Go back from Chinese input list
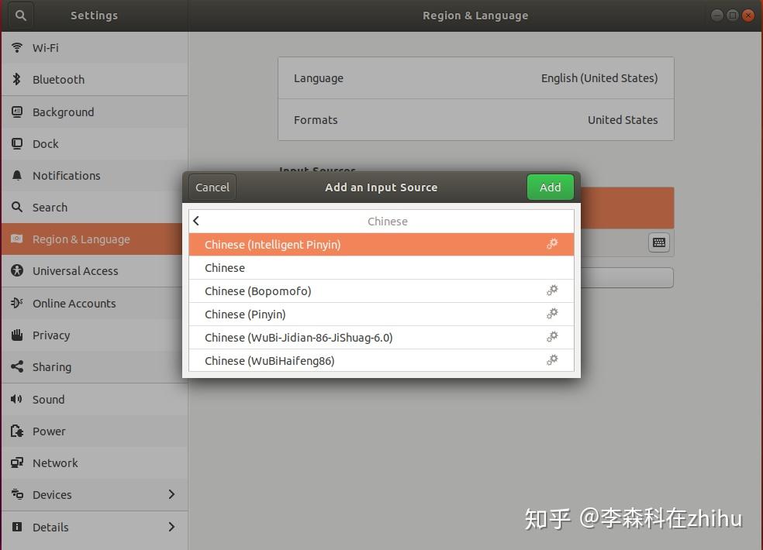 tap(196, 222)
